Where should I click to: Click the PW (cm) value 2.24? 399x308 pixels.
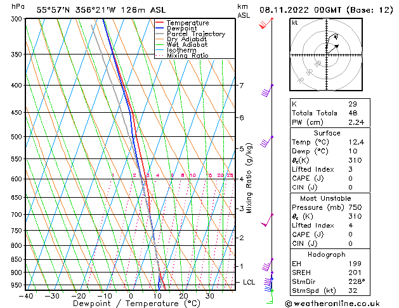356,122
